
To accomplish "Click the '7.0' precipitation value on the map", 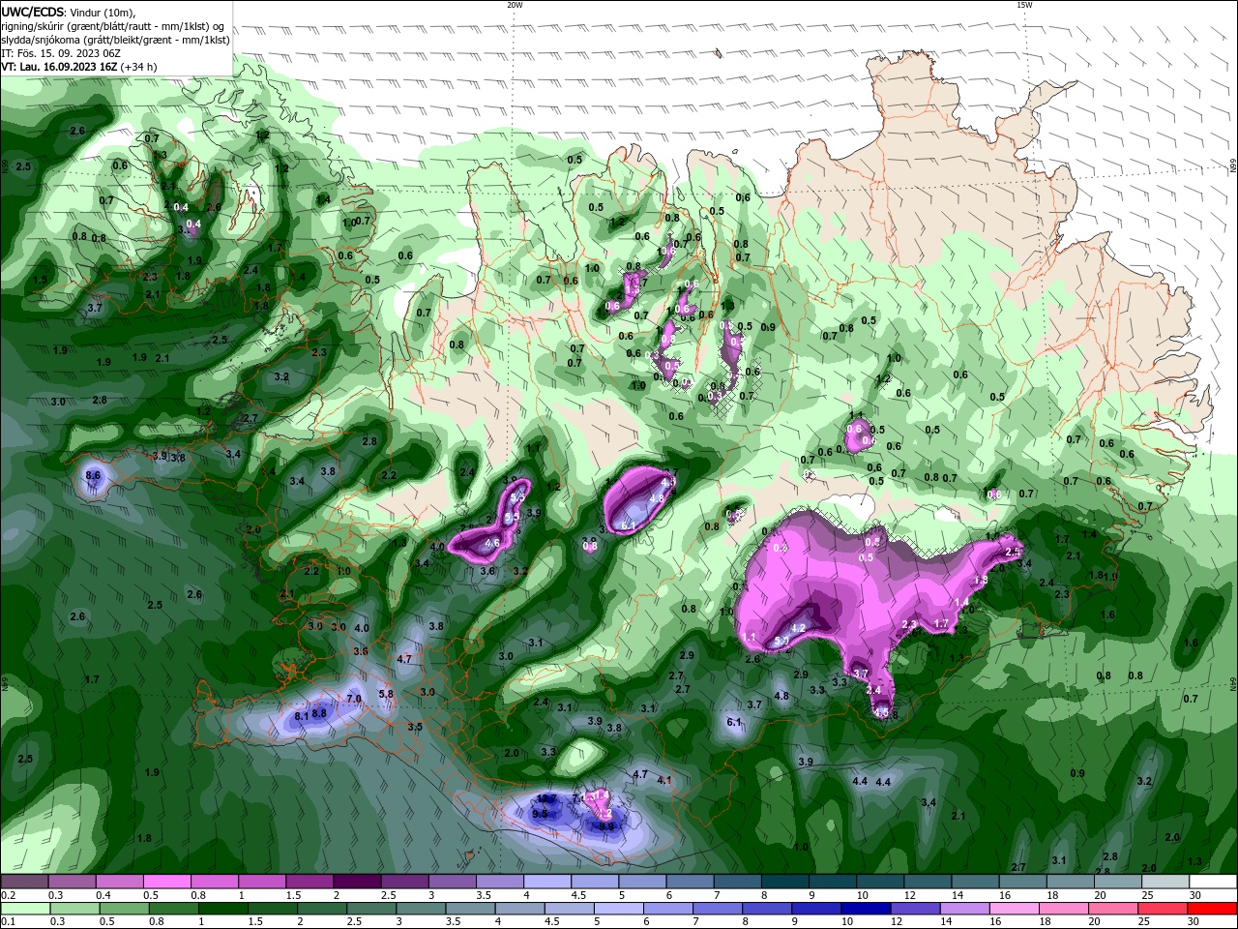I will click(354, 698).
